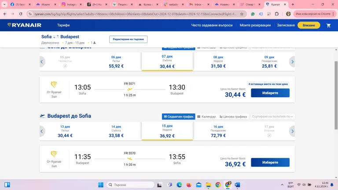
Task: Switch to the Instagram tab
Action: (71, 4)
